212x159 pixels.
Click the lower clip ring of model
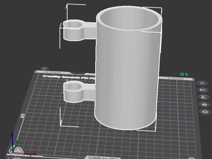(74, 92)
